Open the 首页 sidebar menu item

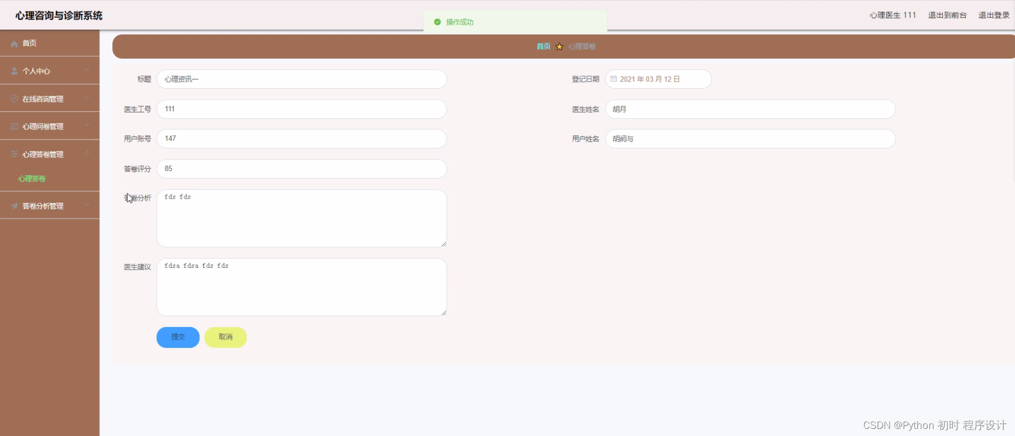[x=50, y=43]
